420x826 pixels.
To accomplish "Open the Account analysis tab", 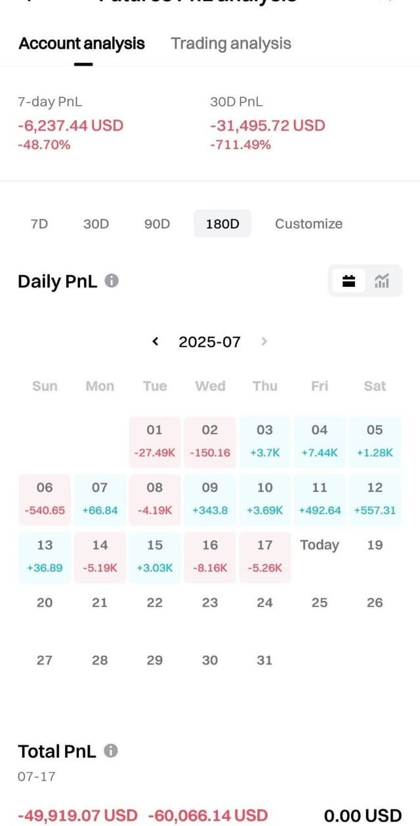I will (x=82, y=44).
